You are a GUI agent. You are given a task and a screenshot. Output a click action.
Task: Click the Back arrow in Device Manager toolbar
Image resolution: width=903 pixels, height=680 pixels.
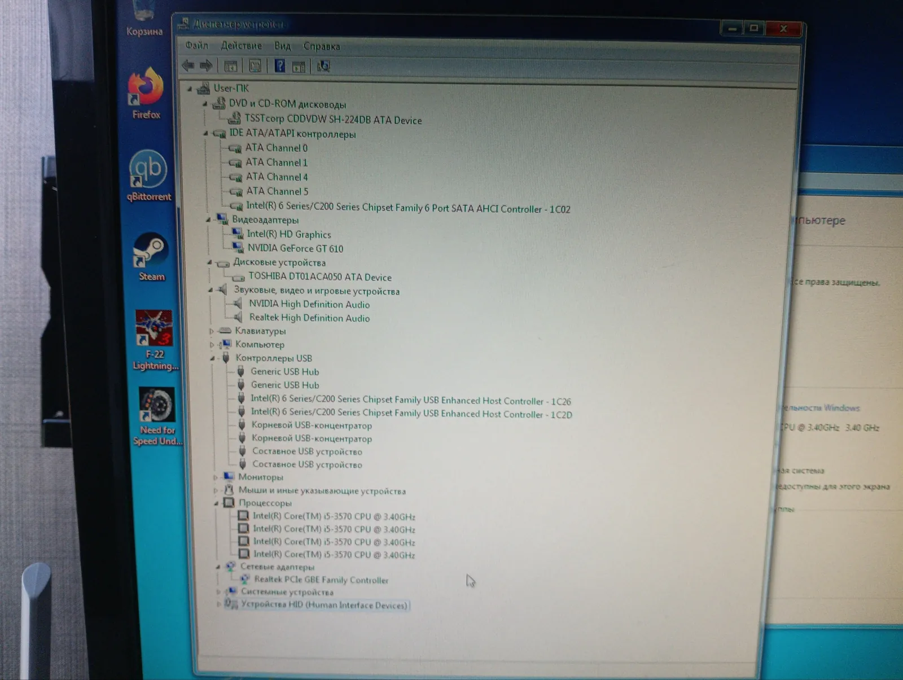coord(189,65)
